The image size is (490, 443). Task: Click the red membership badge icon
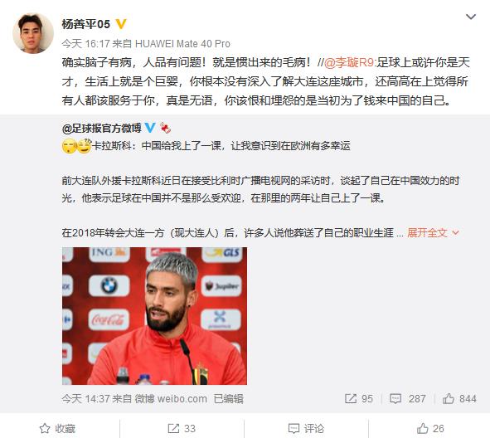tap(165, 128)
